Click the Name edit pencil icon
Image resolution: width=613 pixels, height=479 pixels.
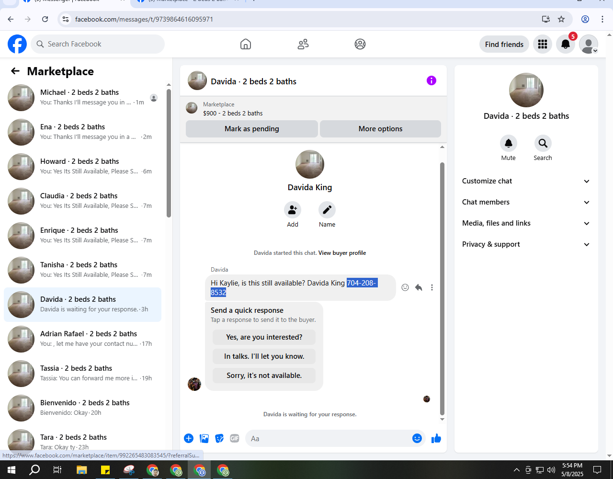click(x=327, y=210)
